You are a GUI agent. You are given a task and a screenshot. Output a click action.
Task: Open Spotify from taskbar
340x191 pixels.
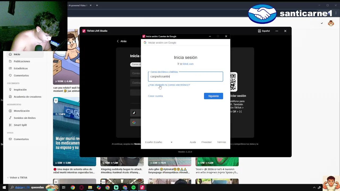(133, 188)
